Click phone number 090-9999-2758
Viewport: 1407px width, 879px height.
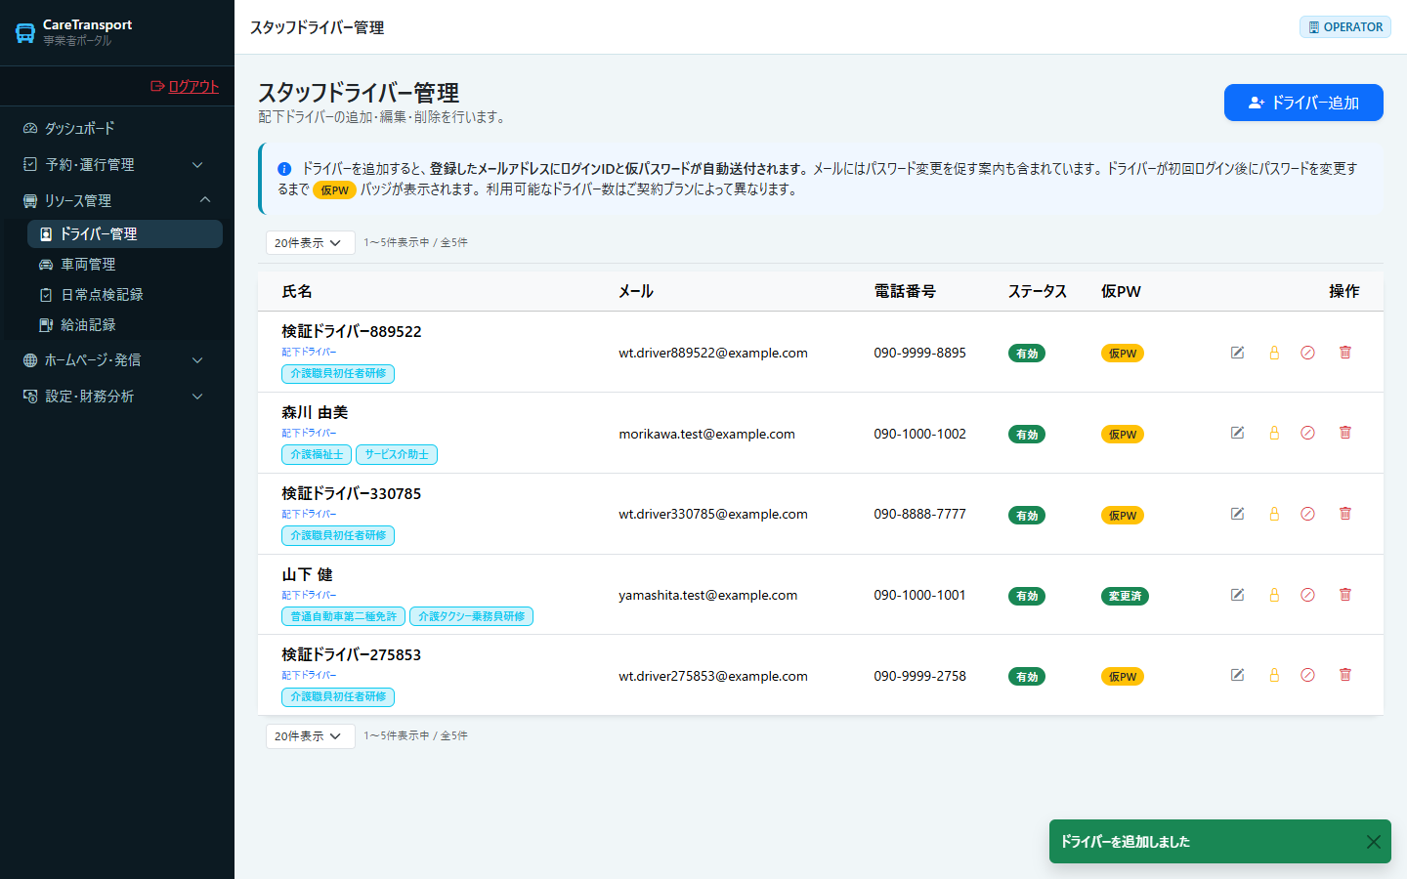tap(919, 677)
